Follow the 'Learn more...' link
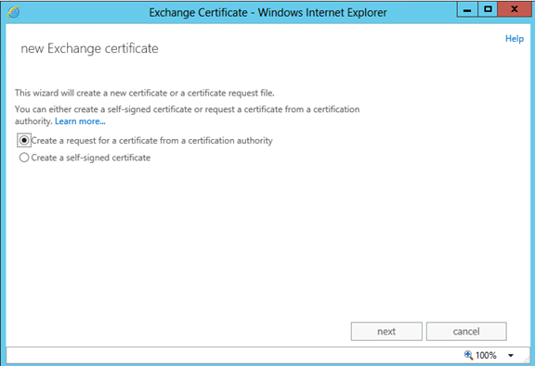The height and width of the screenshot is (366, 535). coord(80,121)
